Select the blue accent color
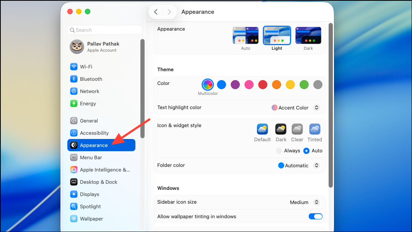Screen dimensions: 412x232 pos(221,85)
